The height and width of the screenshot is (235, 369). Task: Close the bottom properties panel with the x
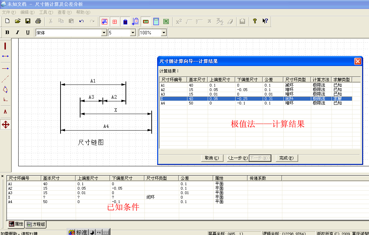pos(2,176)
